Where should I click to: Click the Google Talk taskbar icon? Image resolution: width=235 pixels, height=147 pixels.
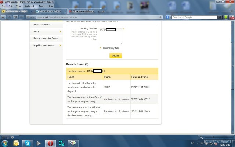click(x=73, y=143)
